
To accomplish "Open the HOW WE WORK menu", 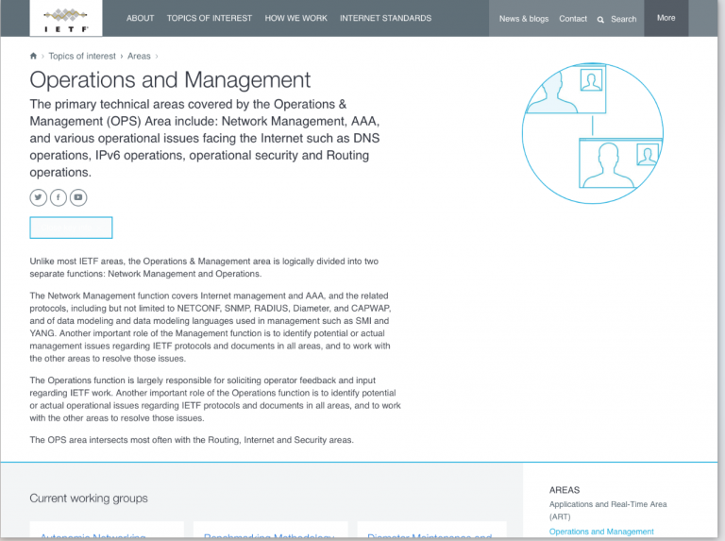I will click(295, 18).
